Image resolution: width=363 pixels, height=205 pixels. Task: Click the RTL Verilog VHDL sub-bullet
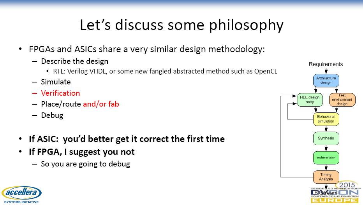[165, 72]
